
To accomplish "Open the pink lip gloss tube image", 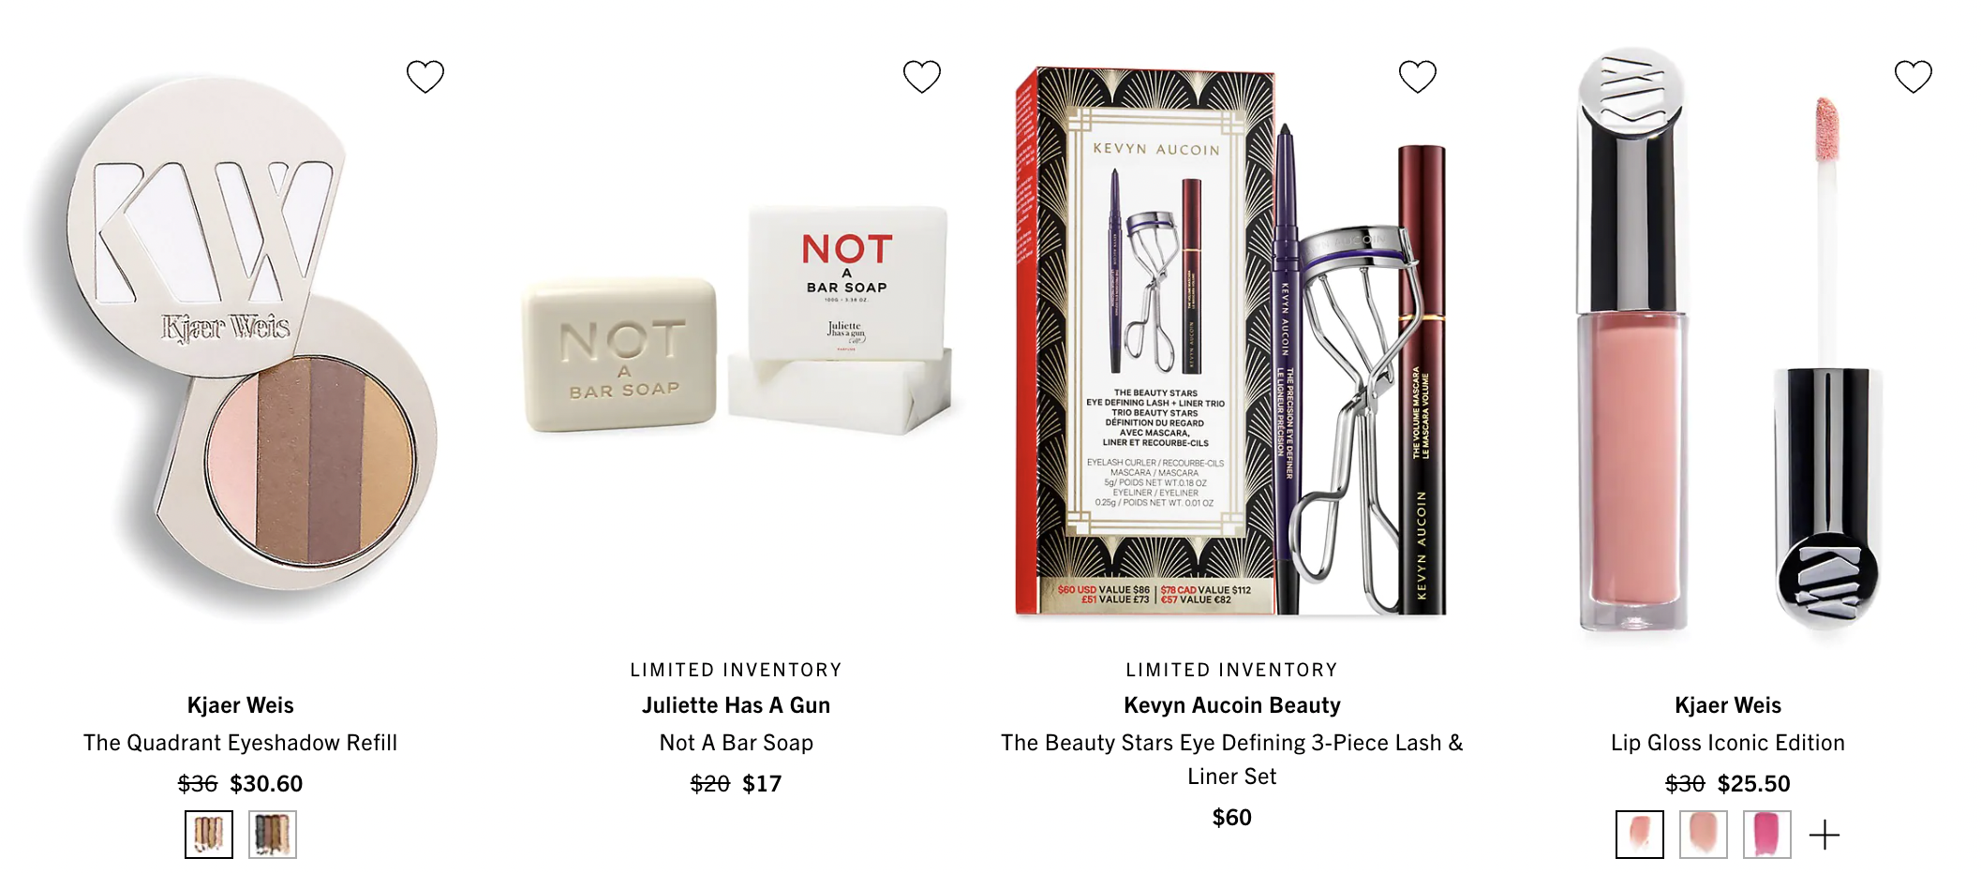I will 1728,342.
